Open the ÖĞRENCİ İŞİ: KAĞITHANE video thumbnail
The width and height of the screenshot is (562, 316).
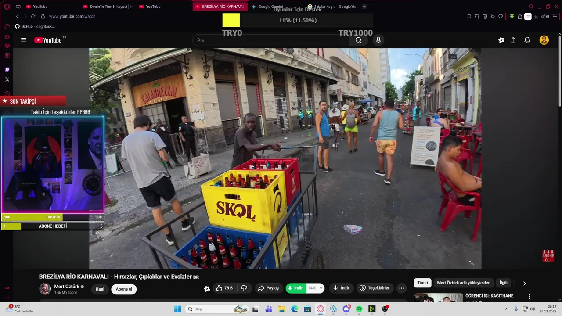pos(438,298)
